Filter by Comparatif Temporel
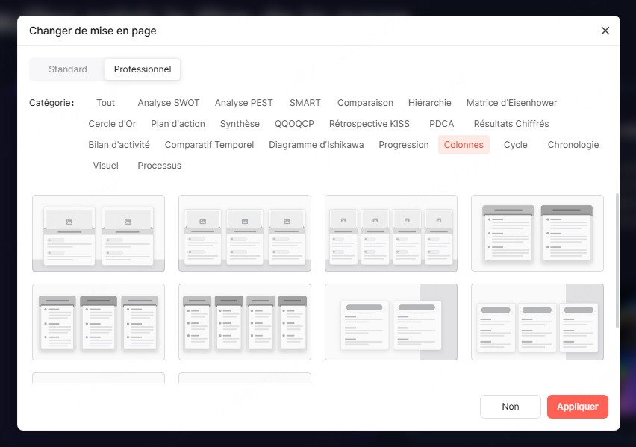 tap(209, 145)
